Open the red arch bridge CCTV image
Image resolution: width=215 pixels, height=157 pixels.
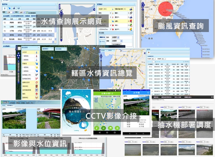tap(49, 119)
